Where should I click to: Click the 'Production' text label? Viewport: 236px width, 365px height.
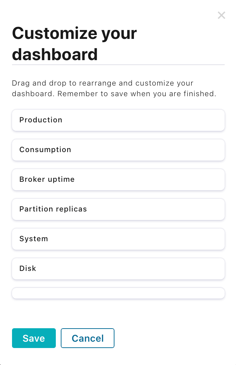[41, 120]
